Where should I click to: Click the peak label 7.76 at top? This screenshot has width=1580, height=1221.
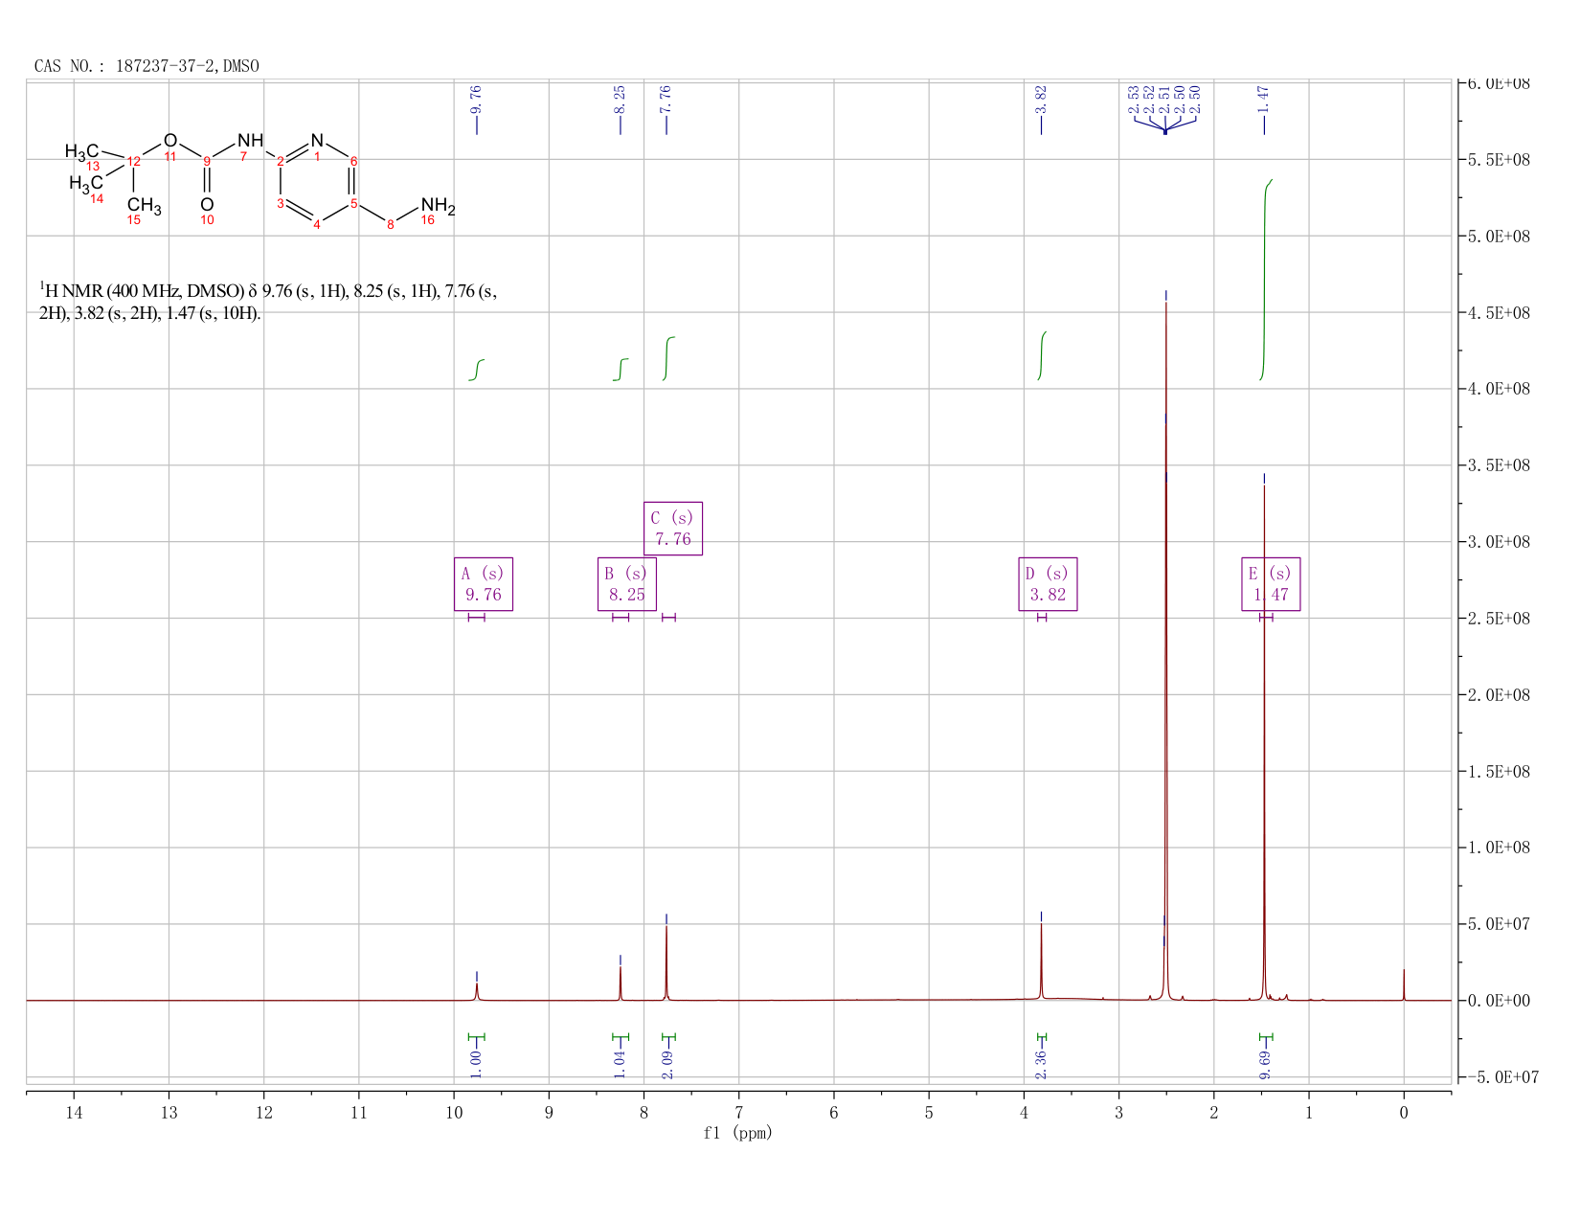[666, 98]
